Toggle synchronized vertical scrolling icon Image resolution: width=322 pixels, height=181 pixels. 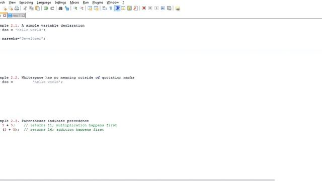[x=90, y=9]
